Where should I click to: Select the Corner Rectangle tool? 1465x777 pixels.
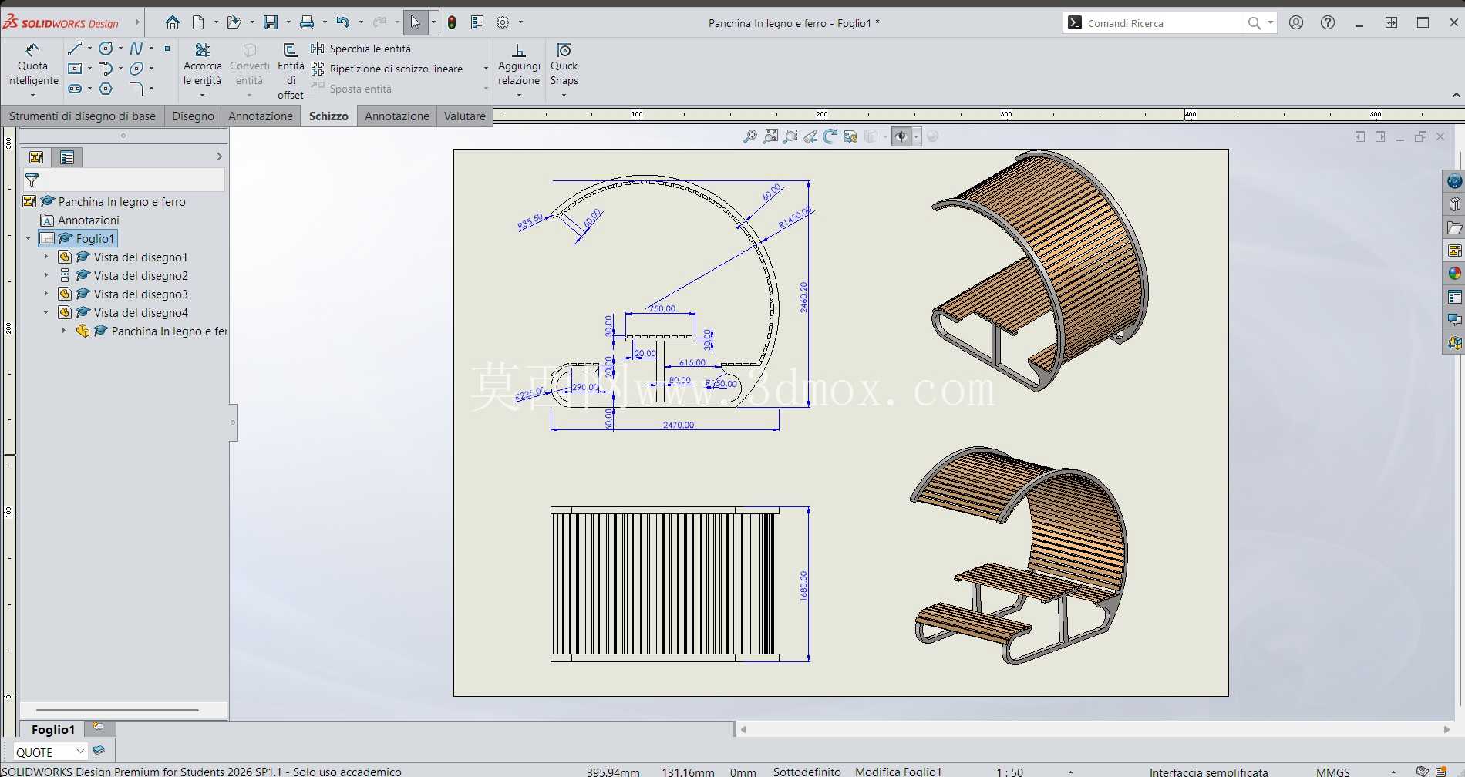tap(75, 69)
